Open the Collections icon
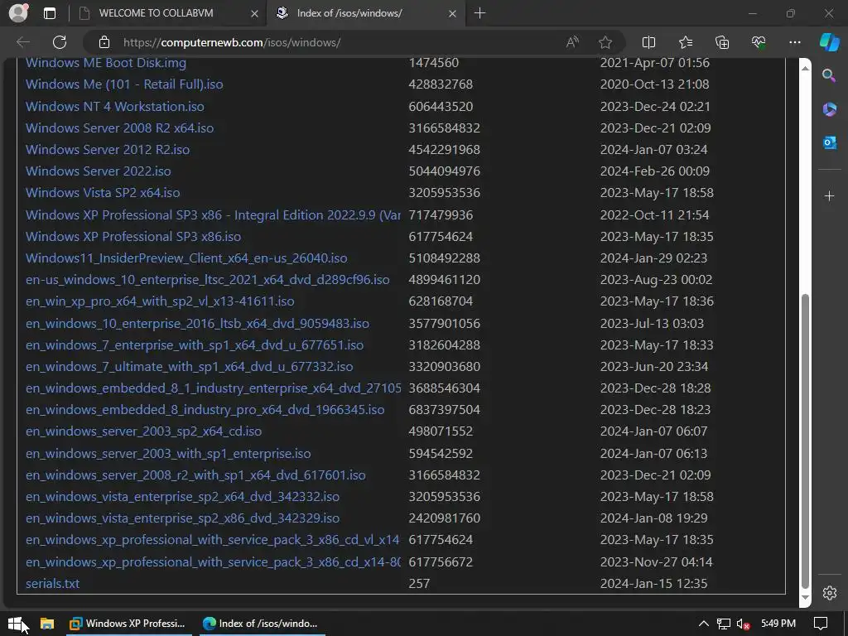The width and height of the screenshot is (848, 636). (722, 42)
